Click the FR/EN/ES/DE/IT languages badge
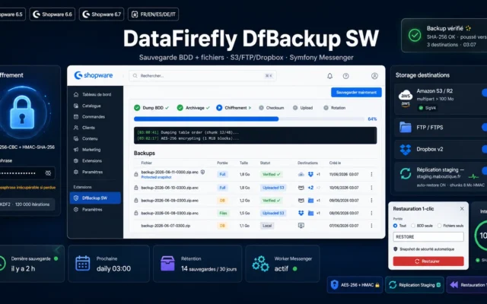Image resolution: width=487 pixels, height=304 pixels. click(154, 14)
